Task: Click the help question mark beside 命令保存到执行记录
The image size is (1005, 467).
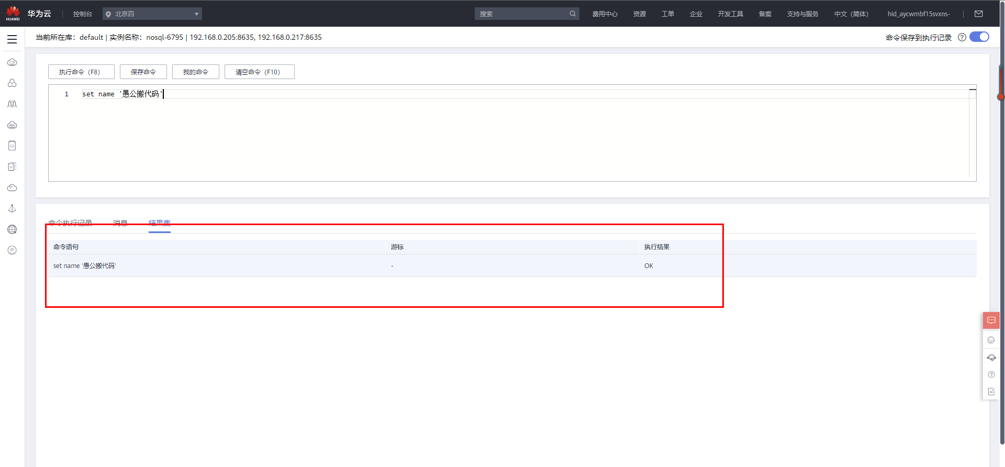Action: (x=962, y=37)
